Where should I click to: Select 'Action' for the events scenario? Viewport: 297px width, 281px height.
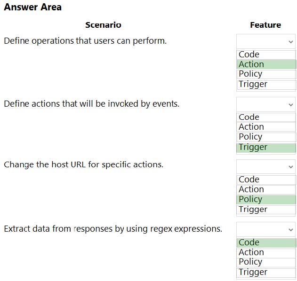(266, 127)
